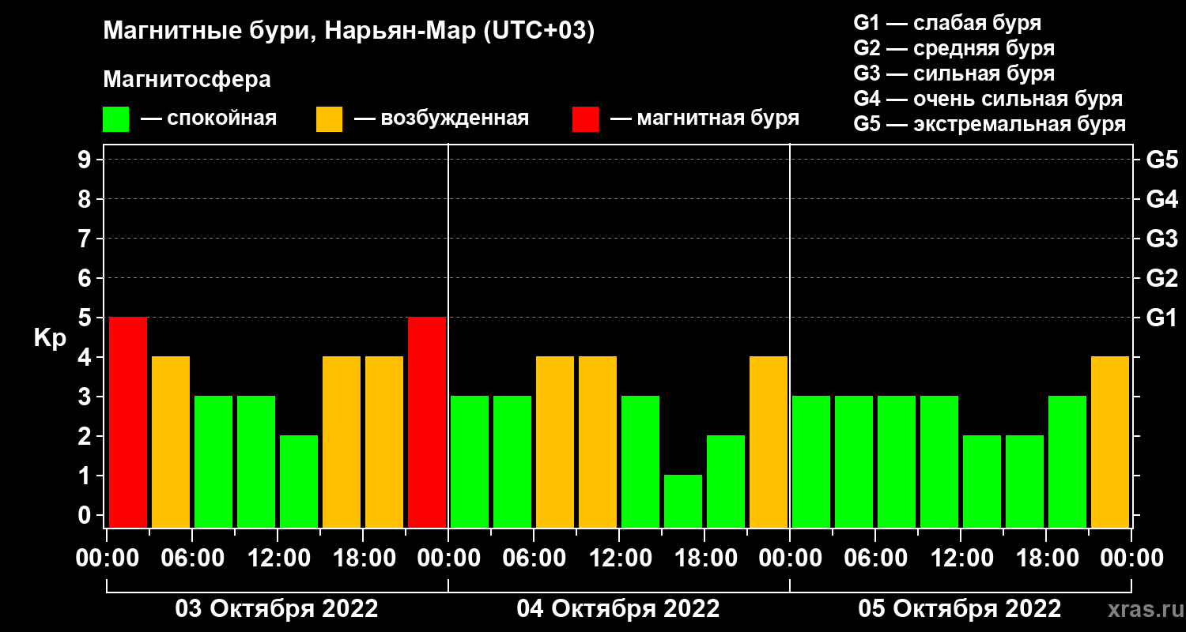Select the chart title 'Магнитные бури, Нарьян-Мар (UTC+03)'

[349, 32]
